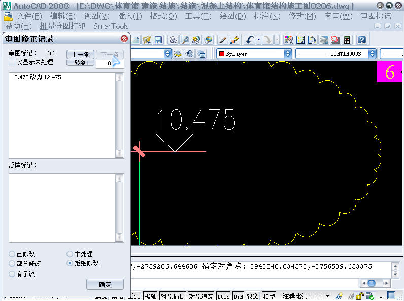
Task: Open the layer list dropdown arrows
Action: pyautogui.click(x=167, y=54)
